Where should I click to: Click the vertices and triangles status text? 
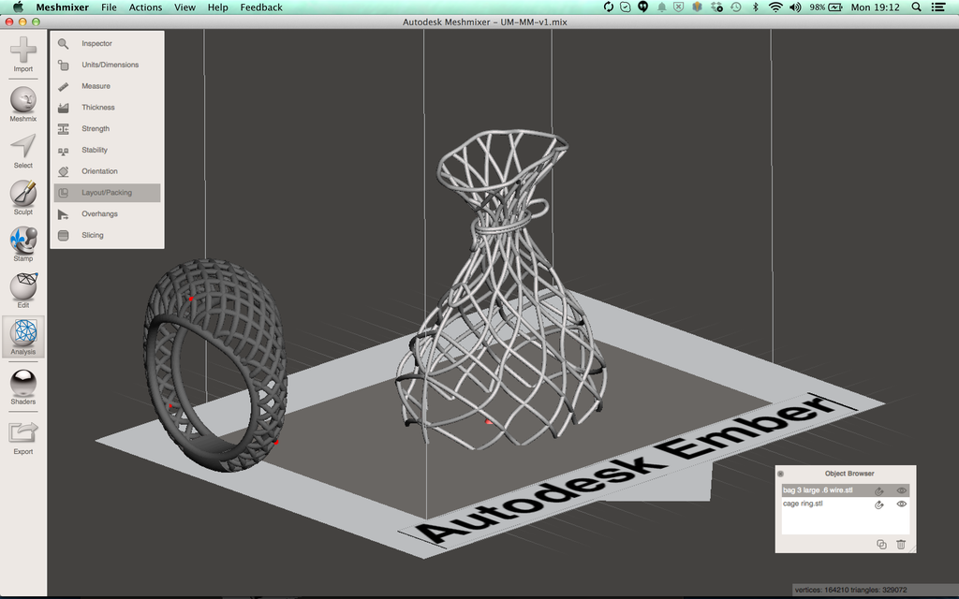850,590
